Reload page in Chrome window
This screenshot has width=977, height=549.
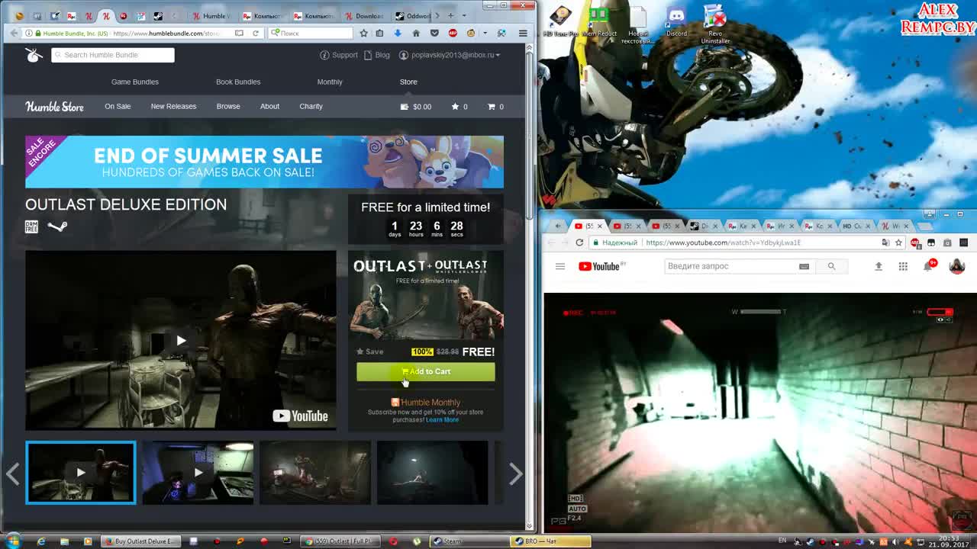(579, 242)
